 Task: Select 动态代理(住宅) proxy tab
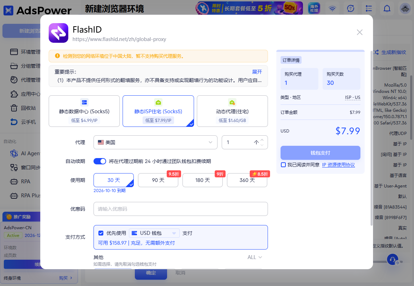(x=232, y=111)
